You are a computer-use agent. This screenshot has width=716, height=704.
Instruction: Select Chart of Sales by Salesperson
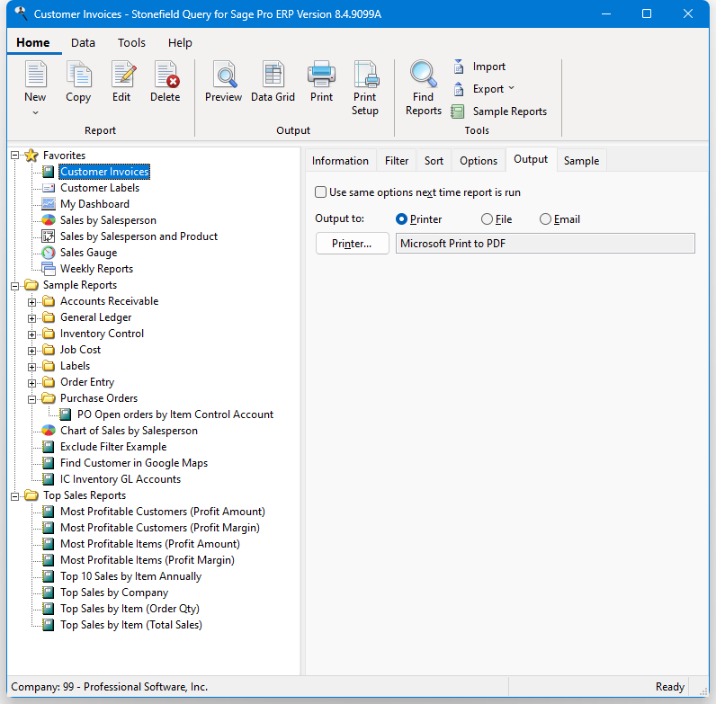(x=129, y=431)
